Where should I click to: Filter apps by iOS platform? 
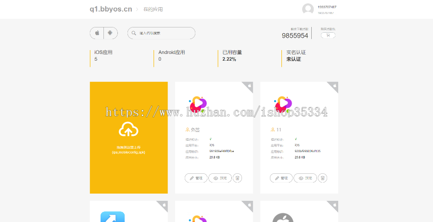97,33
